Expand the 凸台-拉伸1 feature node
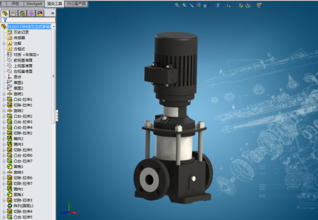This screenshot has width=318, height=220. [x=4, y=100]
